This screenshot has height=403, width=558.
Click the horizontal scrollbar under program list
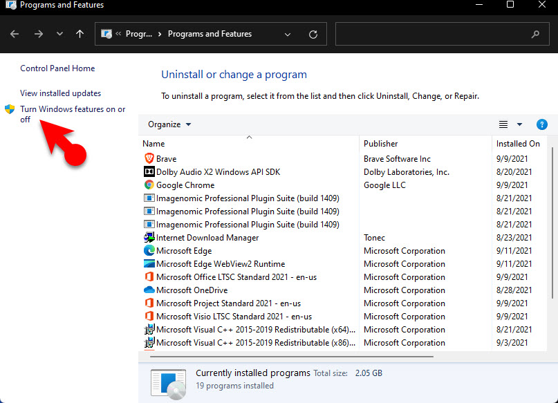[292, 356]
